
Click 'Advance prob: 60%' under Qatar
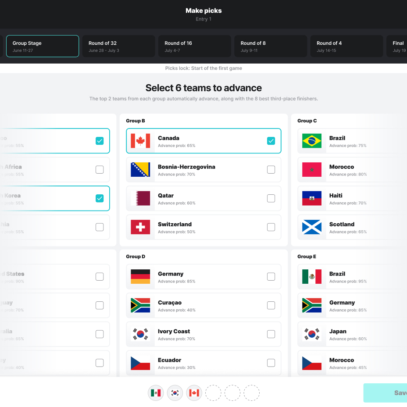click(176, 203)
